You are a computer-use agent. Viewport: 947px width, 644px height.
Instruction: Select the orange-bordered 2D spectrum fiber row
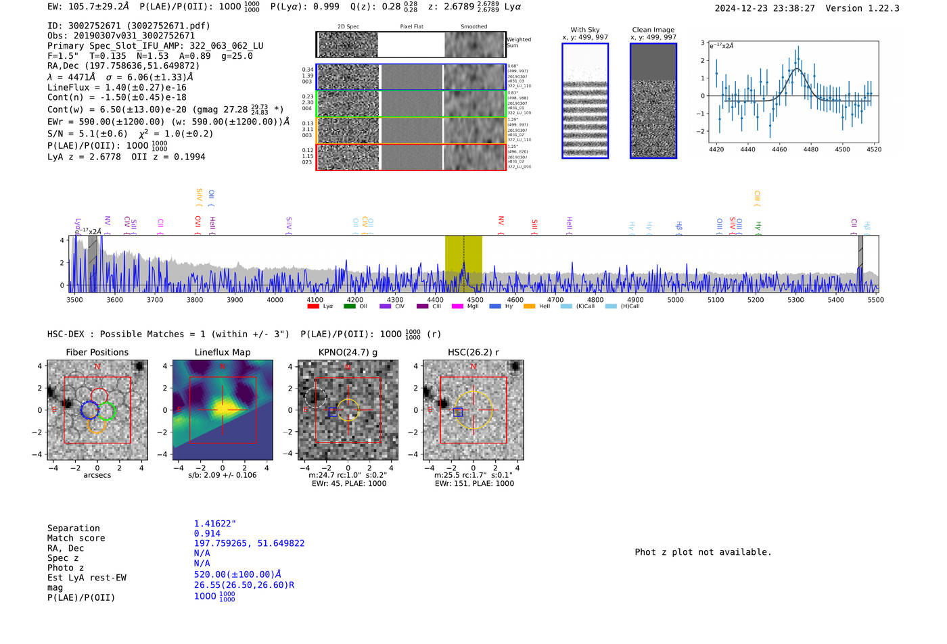pyautogui.click(x=411, y=130)
